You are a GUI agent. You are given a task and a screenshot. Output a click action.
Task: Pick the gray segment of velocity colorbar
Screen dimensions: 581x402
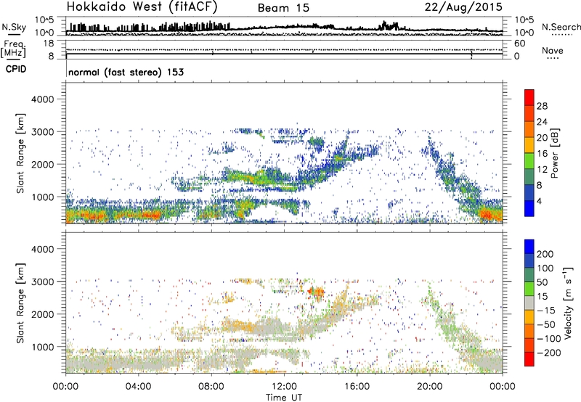click(529, 303)
